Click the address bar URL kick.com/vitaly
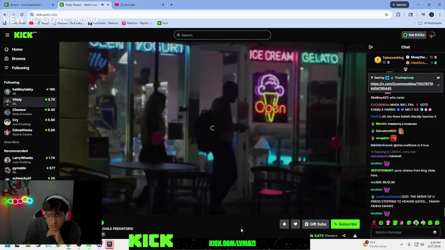The height and width of the screenshot is (250, 445). [47, 15]
